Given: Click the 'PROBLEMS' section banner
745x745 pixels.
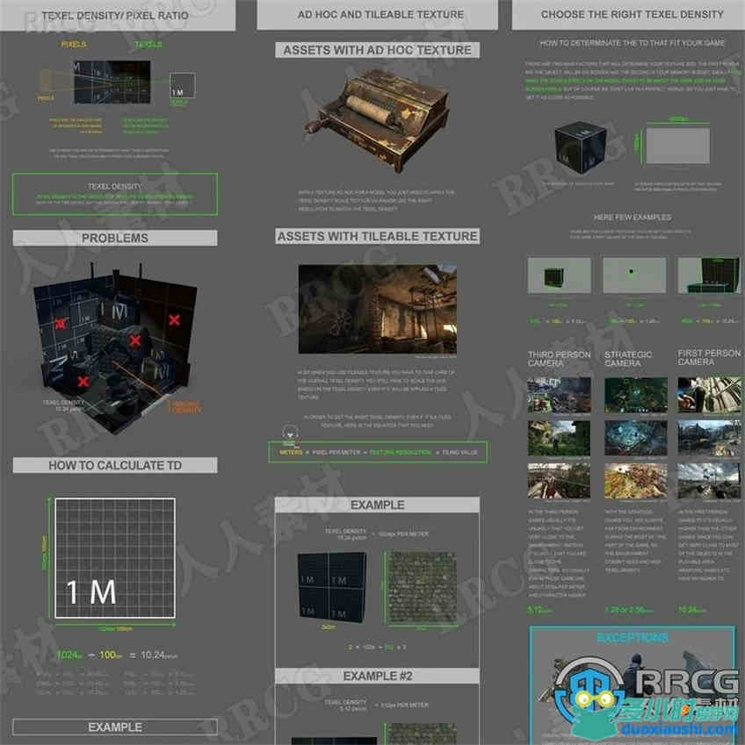Looking at the screenshot, I should point(115,238).
